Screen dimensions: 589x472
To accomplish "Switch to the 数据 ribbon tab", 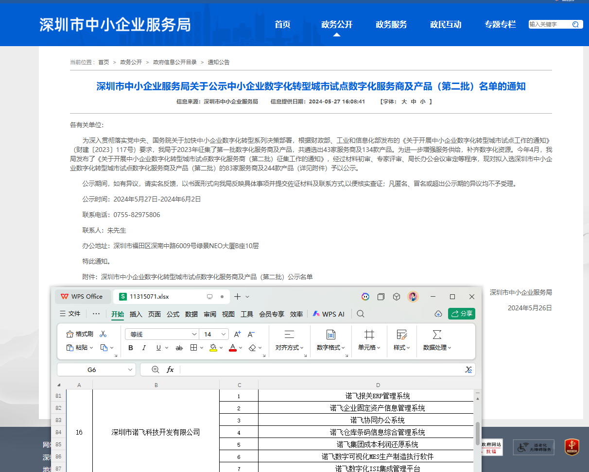I will pyautogui.click(x=191, y=314).
